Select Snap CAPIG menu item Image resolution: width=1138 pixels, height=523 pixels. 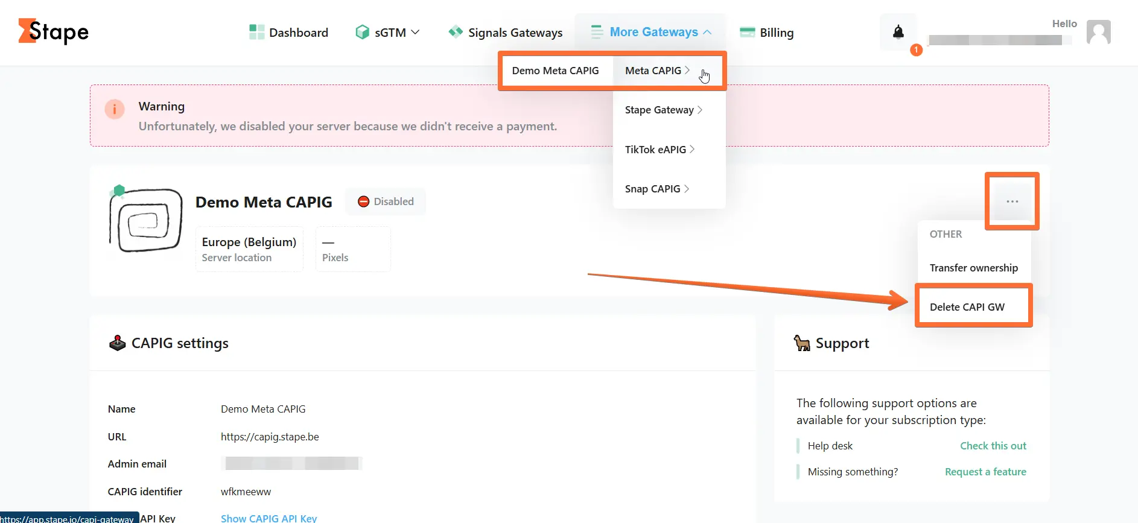[653, 189]
